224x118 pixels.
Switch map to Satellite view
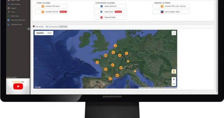[40, 33]
